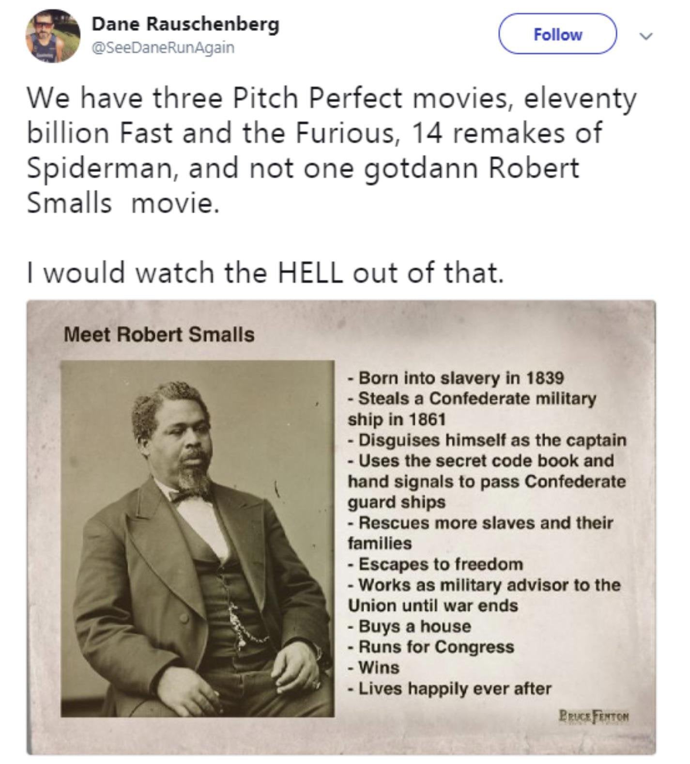The width and height of the screenshot is (690, 764).
Task: Open the Dane Rauschenberg display name link
Action: click(x=185, y=24)
